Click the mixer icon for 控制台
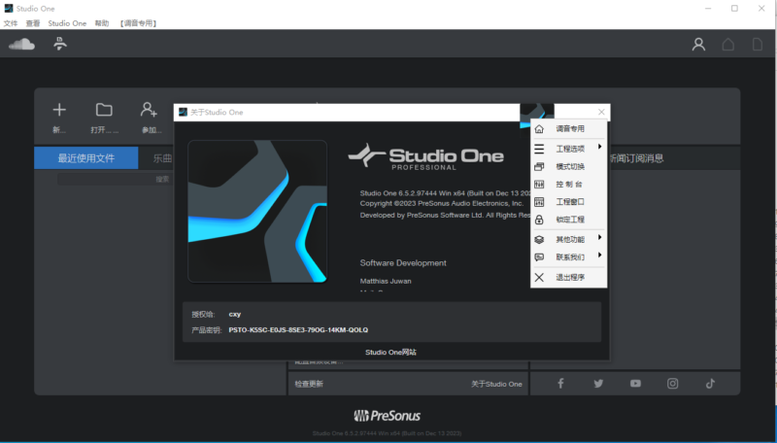This screenshot has height=443, width=777. tap(539, 185)
